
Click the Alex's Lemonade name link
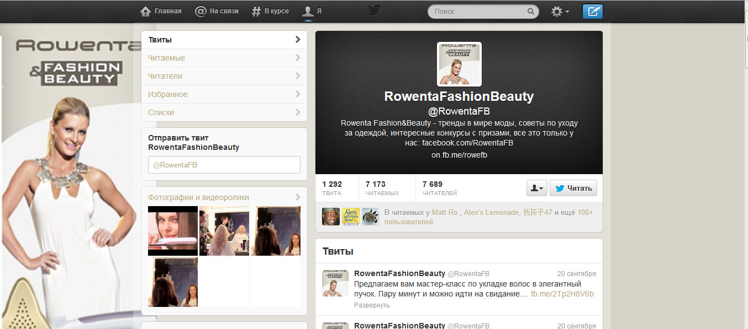[491, 212]
